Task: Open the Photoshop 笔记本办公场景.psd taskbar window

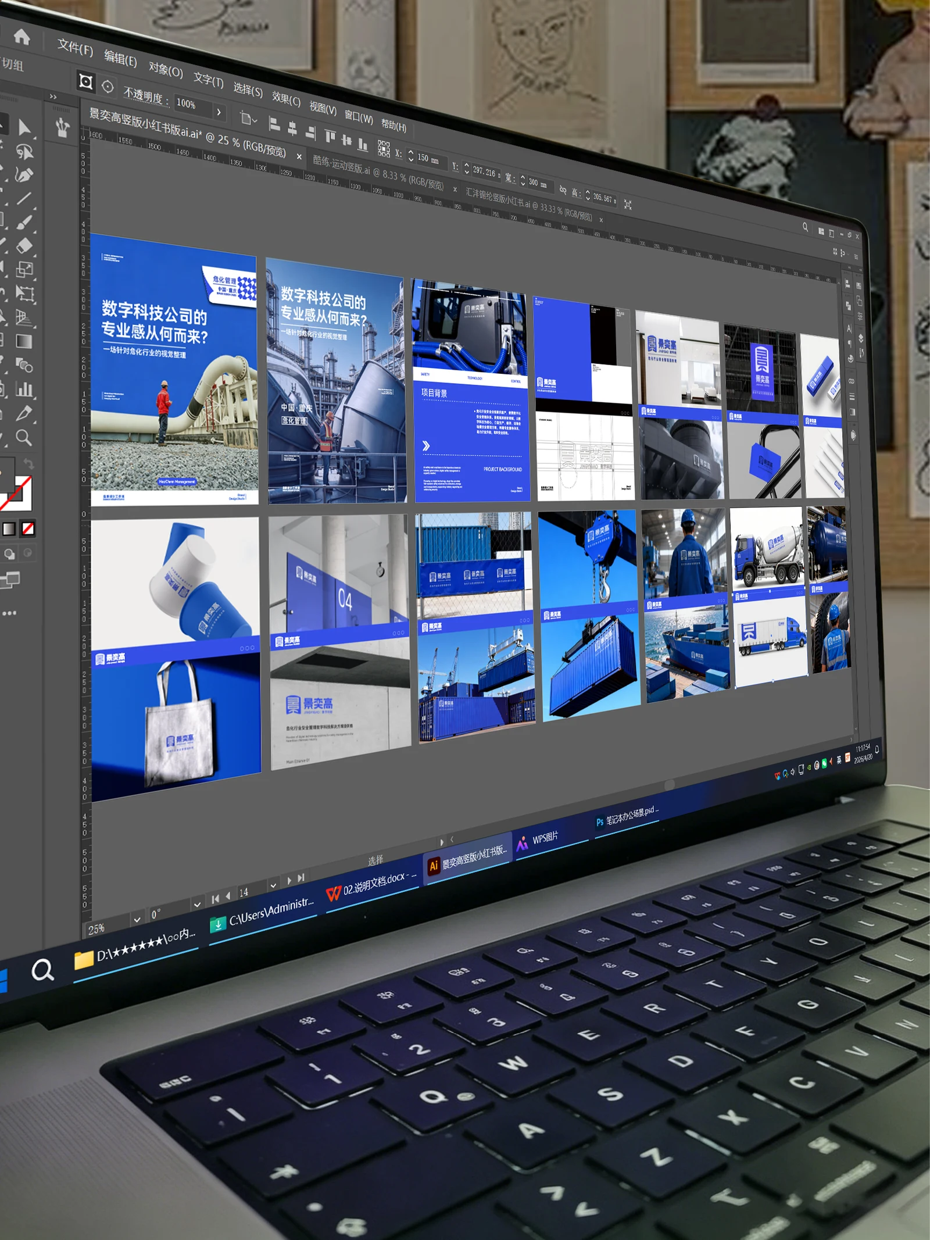Action: click(x=627, y=817)
